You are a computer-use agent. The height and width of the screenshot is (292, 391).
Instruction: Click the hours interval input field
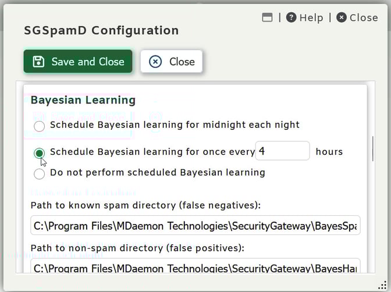point(283,151)
